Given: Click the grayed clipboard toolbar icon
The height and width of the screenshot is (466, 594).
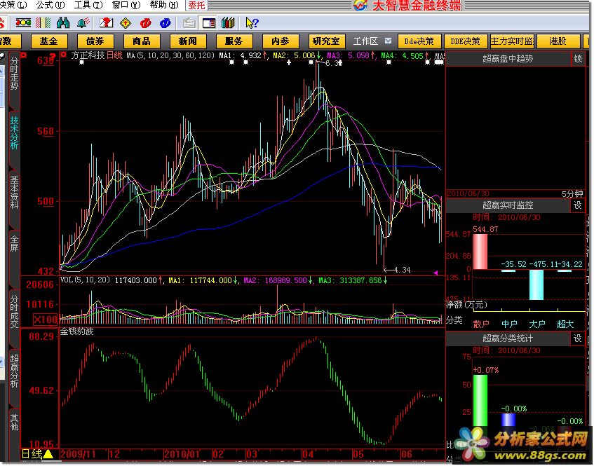Looking at the screenshot, I should (189, 23).
